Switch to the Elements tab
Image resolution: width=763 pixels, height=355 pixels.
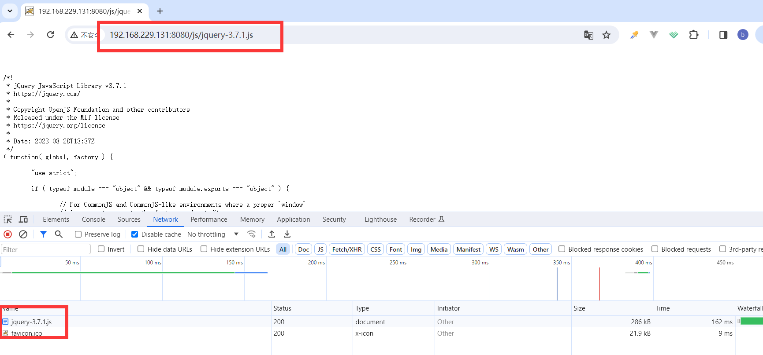[x=56, y=219]
